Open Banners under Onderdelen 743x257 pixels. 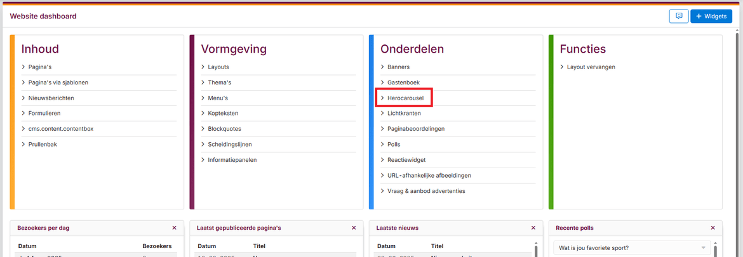[398, 67]
